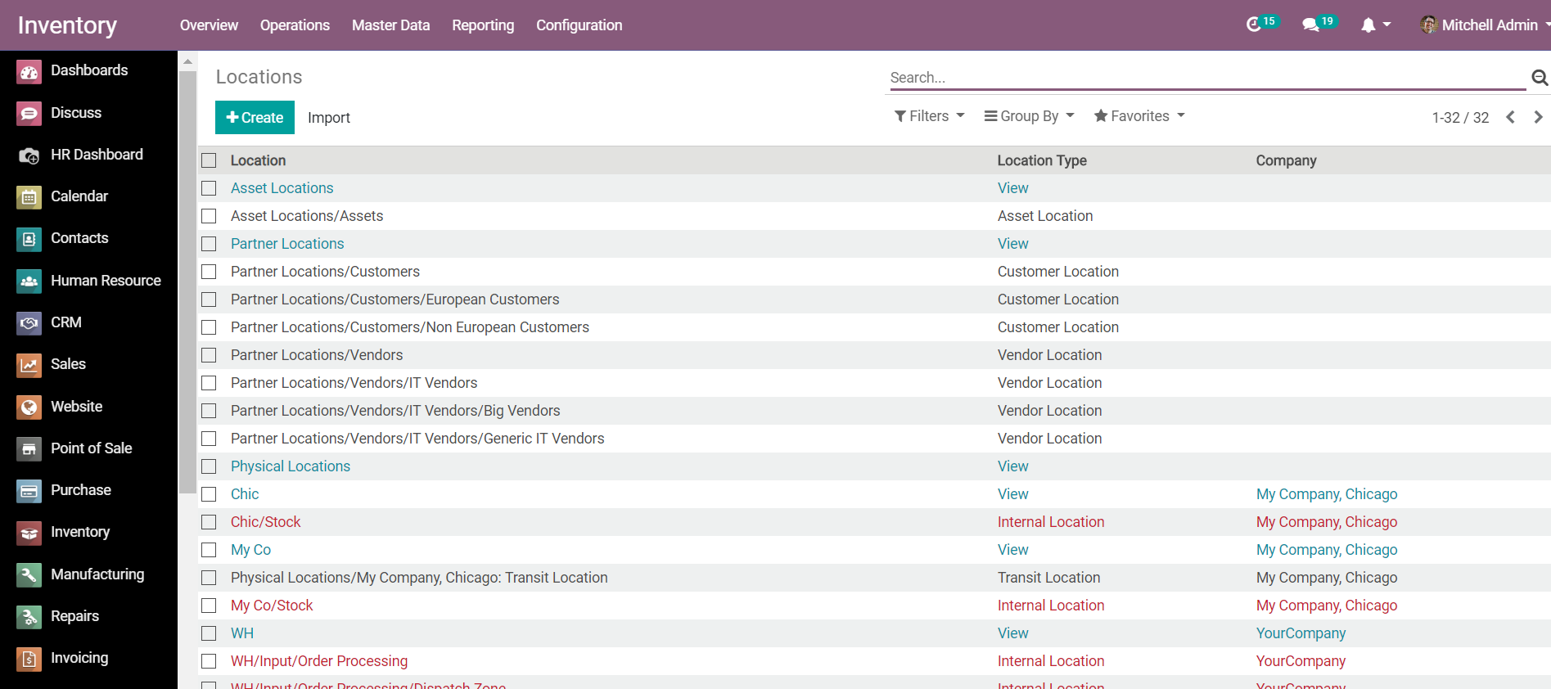Check the box for Asset Locations row
Viewport: 1551px width, 689px height.
click(210, 188)
